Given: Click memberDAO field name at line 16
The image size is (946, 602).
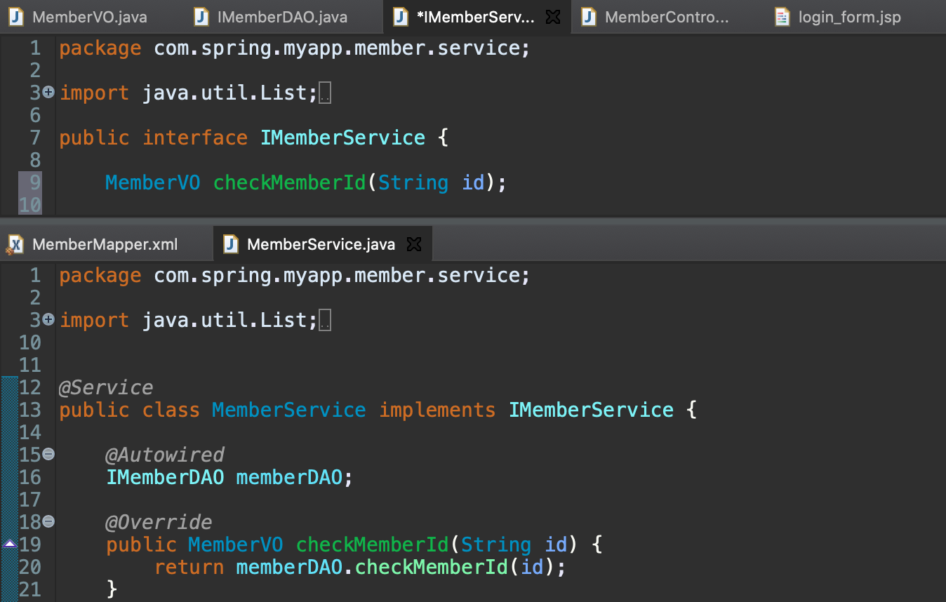Looking at the screenshot, I should point(288,477).
